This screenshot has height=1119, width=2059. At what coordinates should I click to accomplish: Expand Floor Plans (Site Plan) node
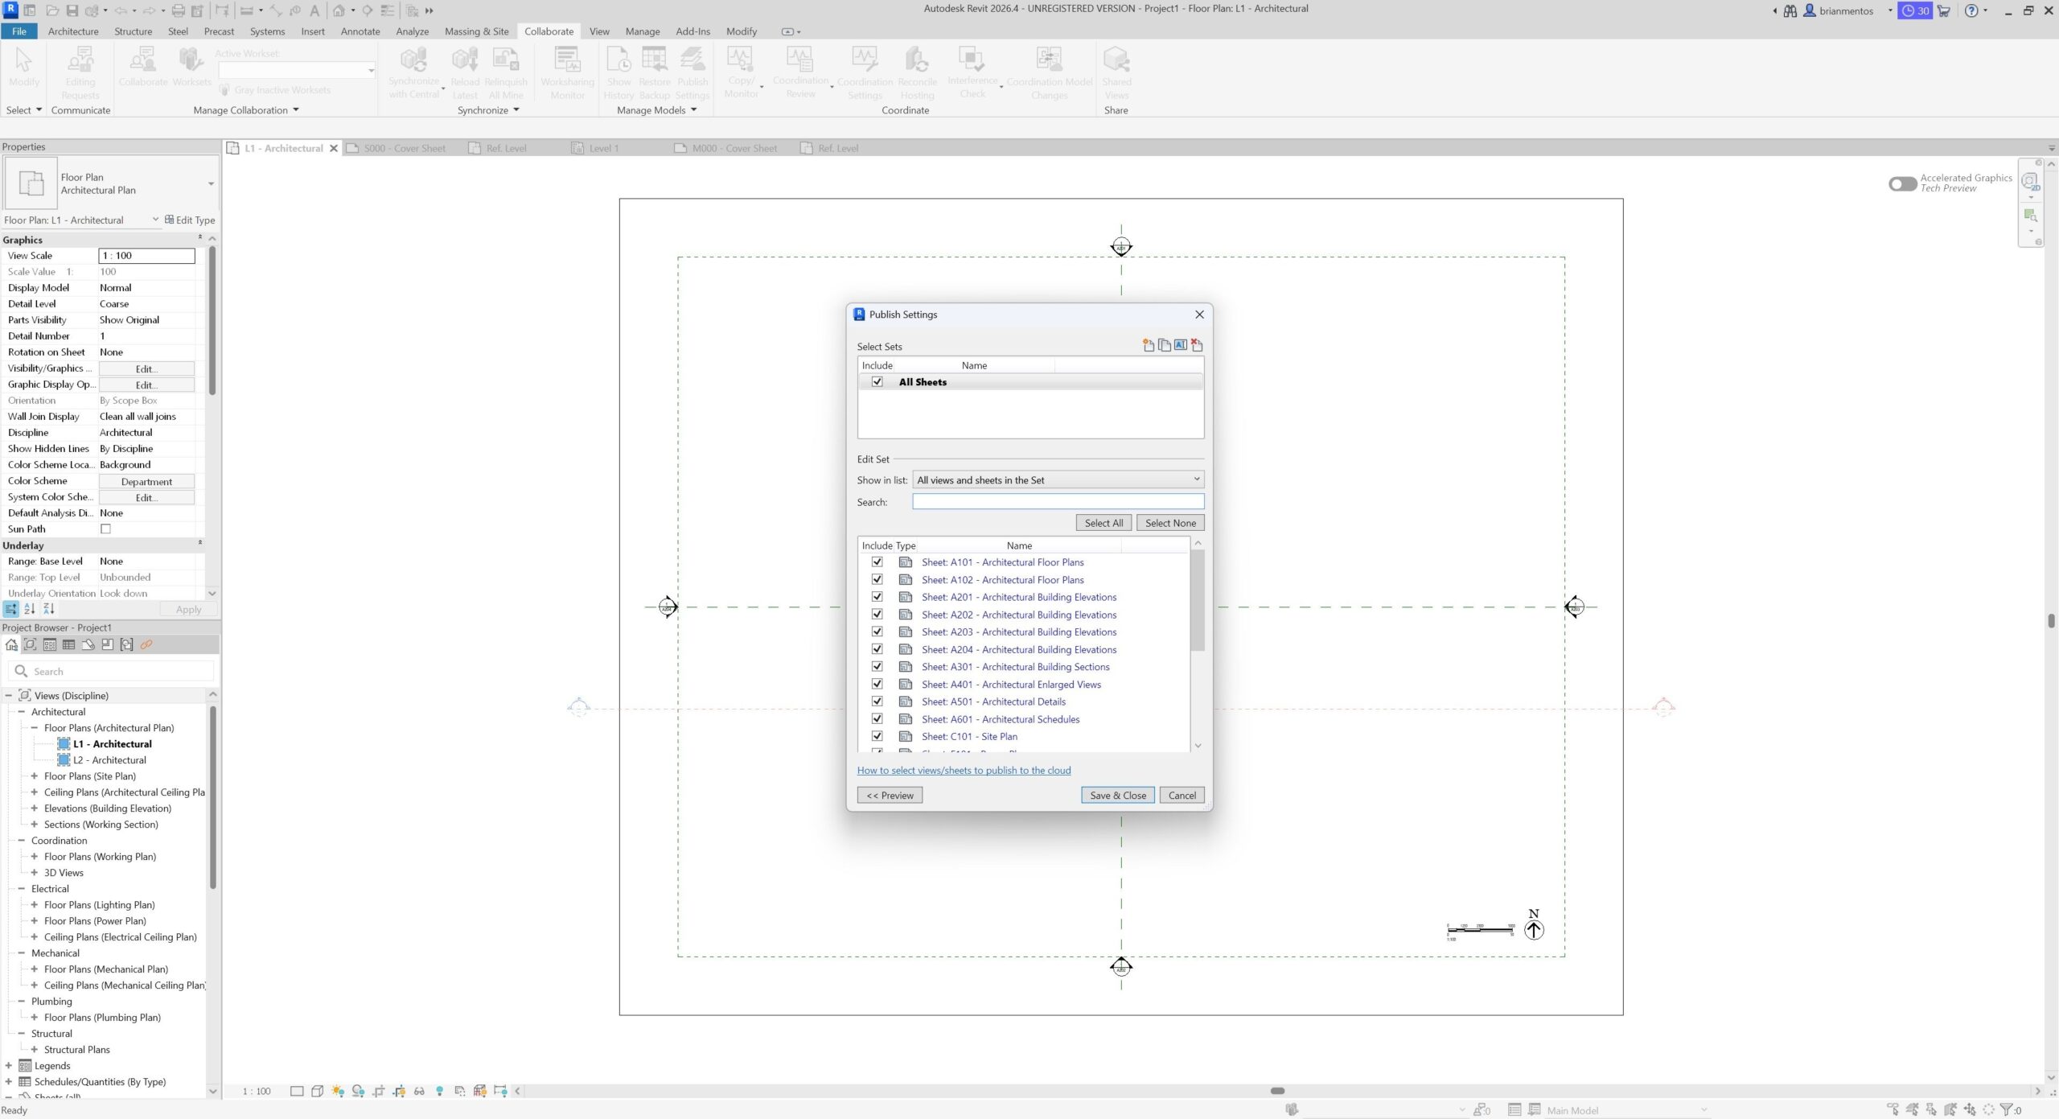coord(35,776)
